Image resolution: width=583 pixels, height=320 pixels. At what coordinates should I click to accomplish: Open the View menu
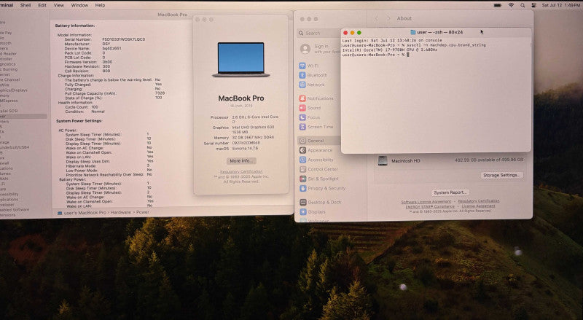(x=59, y=5)
